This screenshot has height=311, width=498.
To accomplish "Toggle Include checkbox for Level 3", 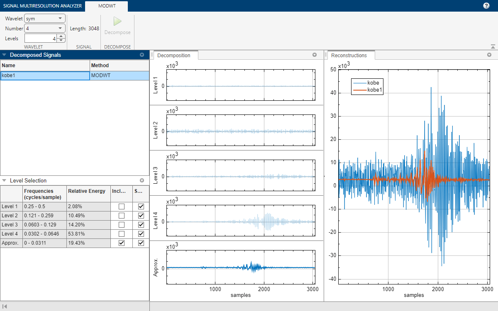I will tap(122, 225).
